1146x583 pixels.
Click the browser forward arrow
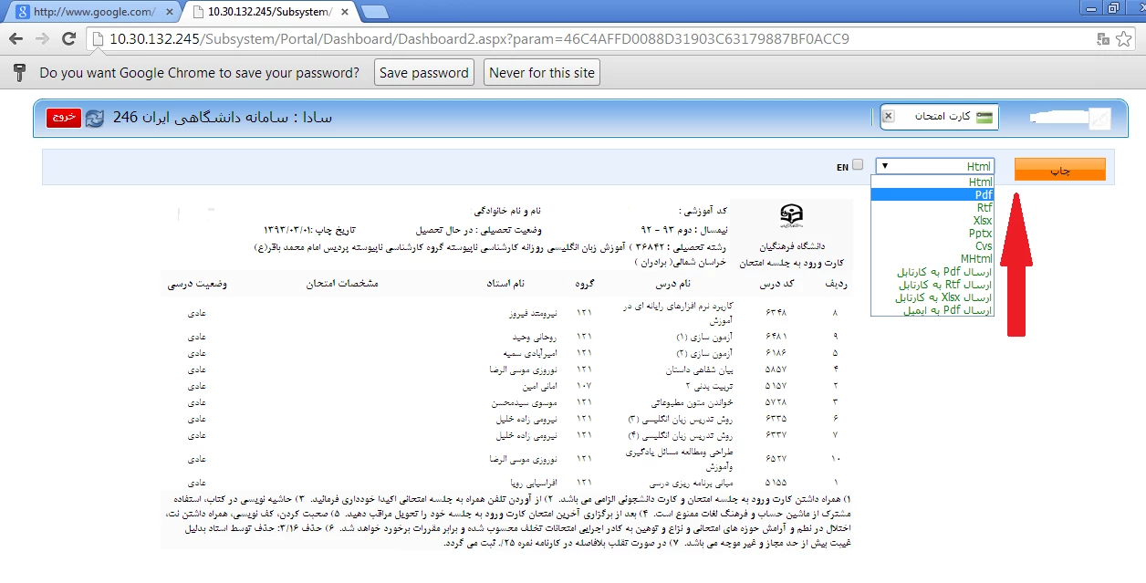click(42, 39)
